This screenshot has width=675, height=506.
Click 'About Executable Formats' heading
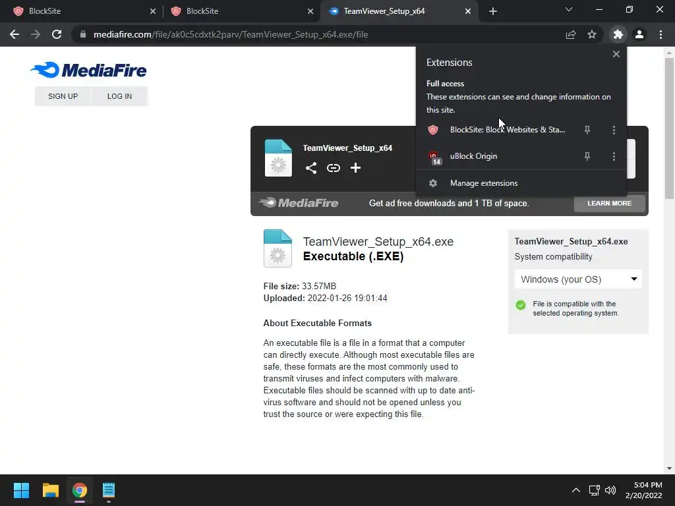[317, 323]
